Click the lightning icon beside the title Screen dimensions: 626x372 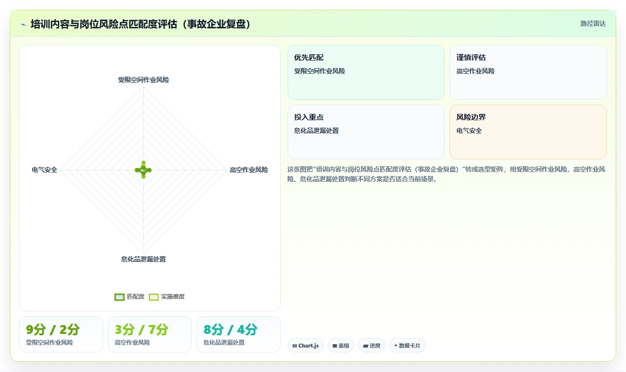click(x=23, y=24)
